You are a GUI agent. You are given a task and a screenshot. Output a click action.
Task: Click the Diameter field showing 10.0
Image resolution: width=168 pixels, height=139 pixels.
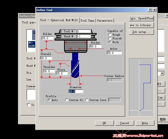[x=76, y=91]
